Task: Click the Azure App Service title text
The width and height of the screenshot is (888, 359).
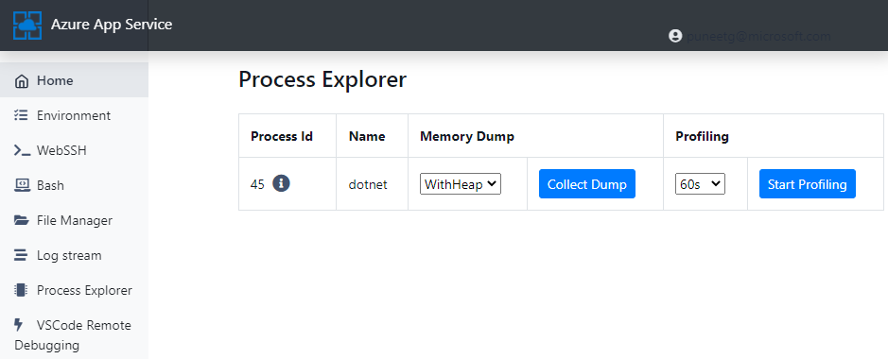Action: (x=112, y=25)
